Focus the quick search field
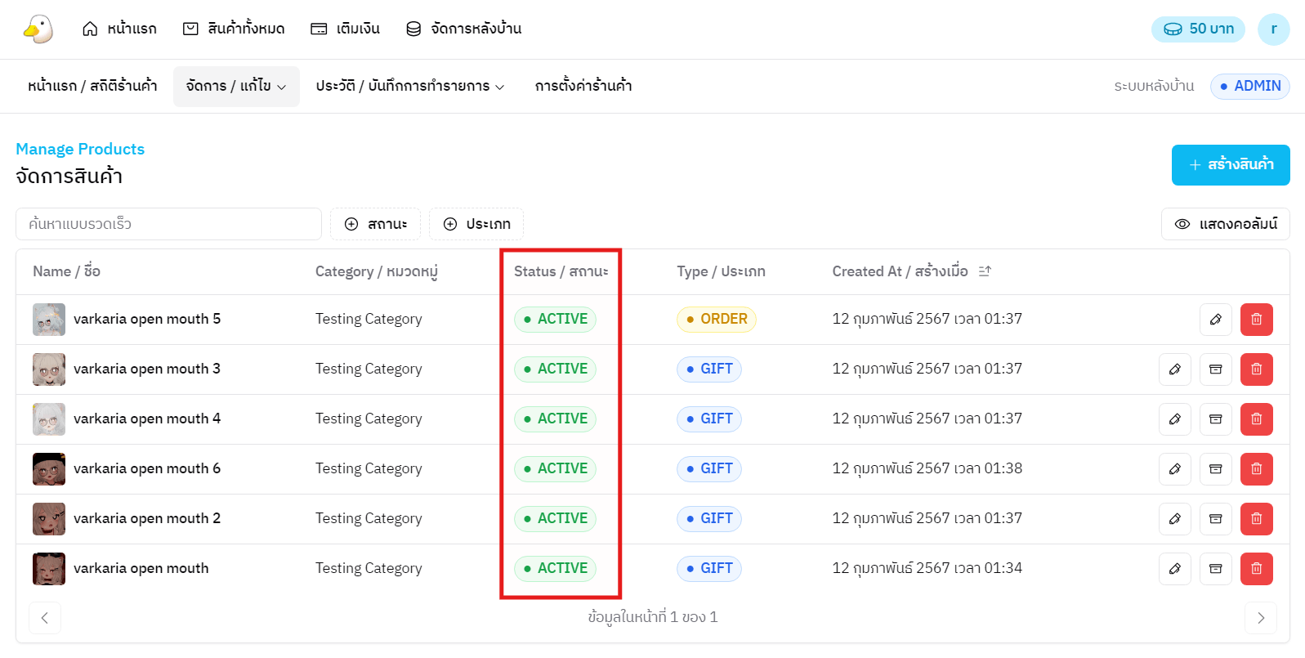1305x658 pixels. pos(168,224)
